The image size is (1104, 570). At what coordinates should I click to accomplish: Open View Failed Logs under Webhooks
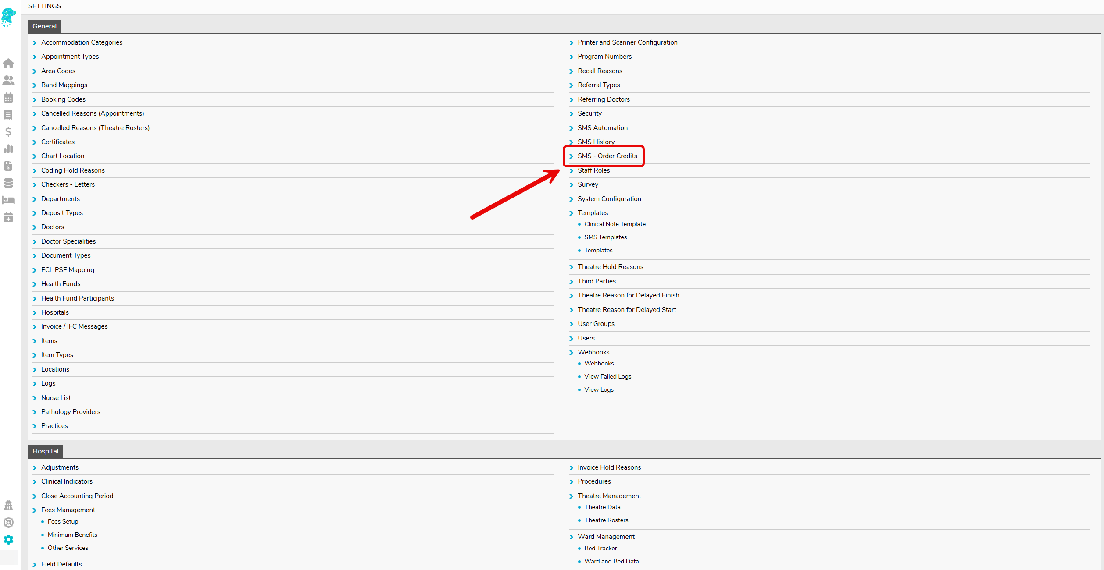(x=607, y=376)
